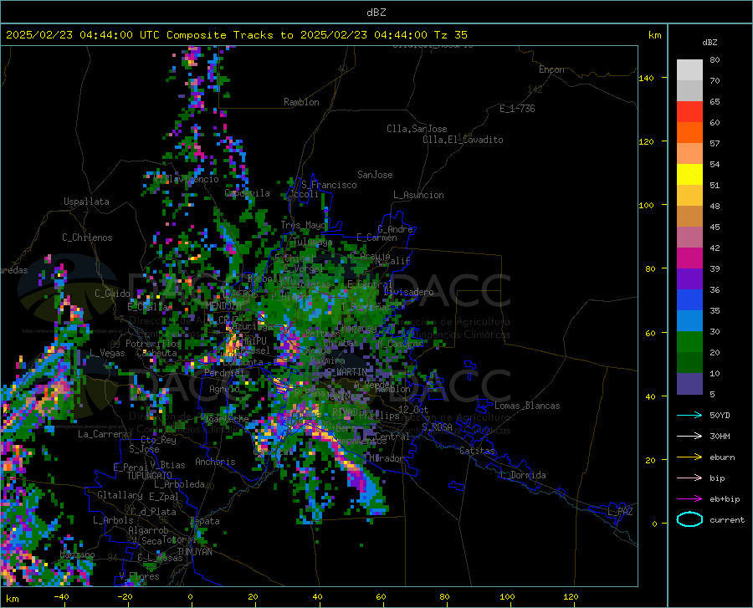Click the 100 km vertical axis tick
Viewport: 753px width, 608px height.
point(646,205)
